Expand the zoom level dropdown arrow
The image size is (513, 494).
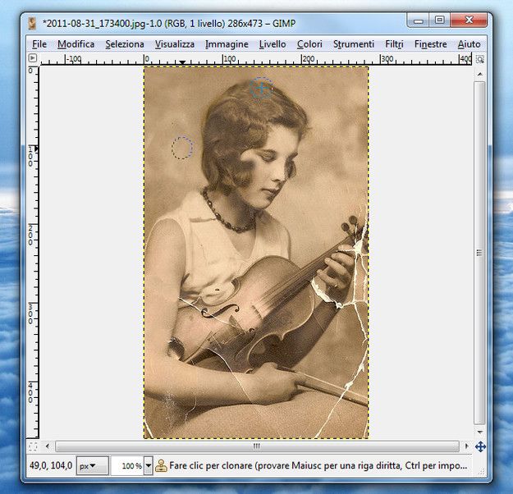[x=149, y=465]
